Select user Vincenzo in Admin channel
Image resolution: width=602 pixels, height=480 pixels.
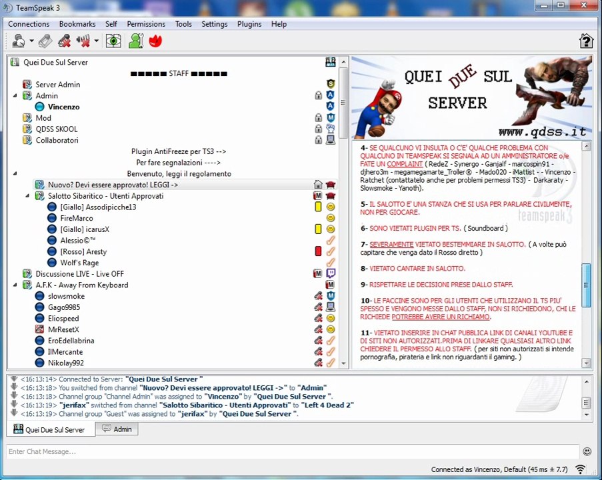pyautogui.click(x=64, y=107)
